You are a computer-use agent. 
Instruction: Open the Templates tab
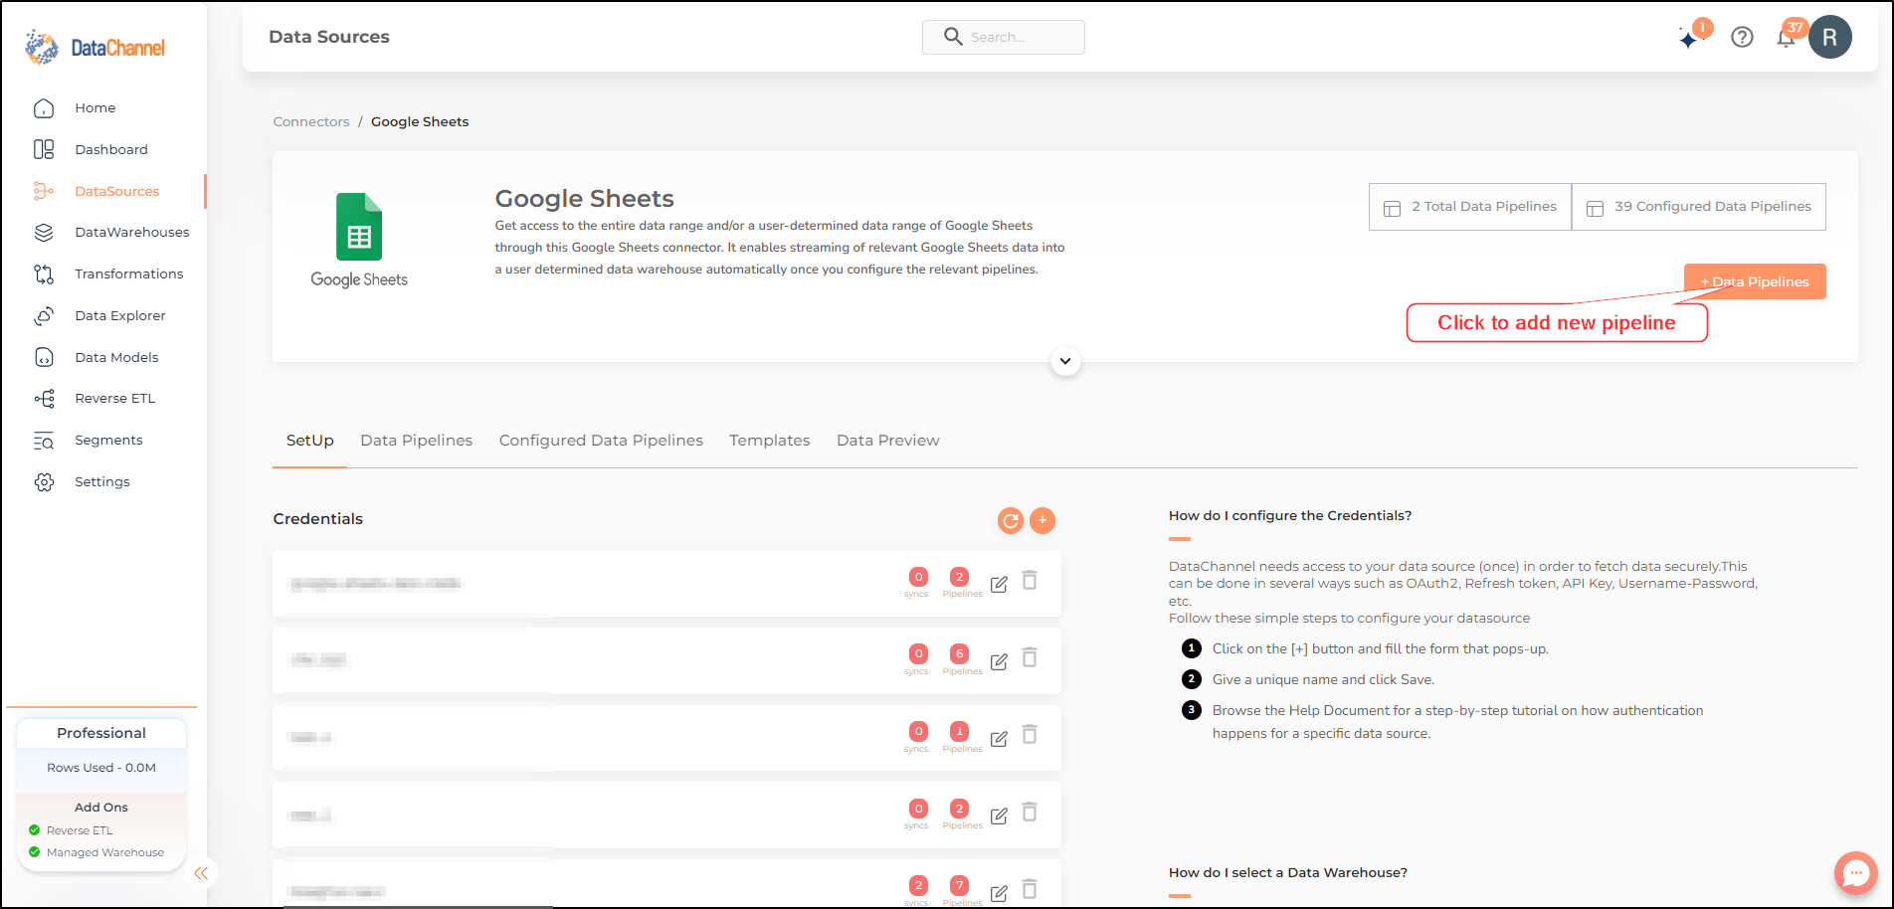(770, 441)
